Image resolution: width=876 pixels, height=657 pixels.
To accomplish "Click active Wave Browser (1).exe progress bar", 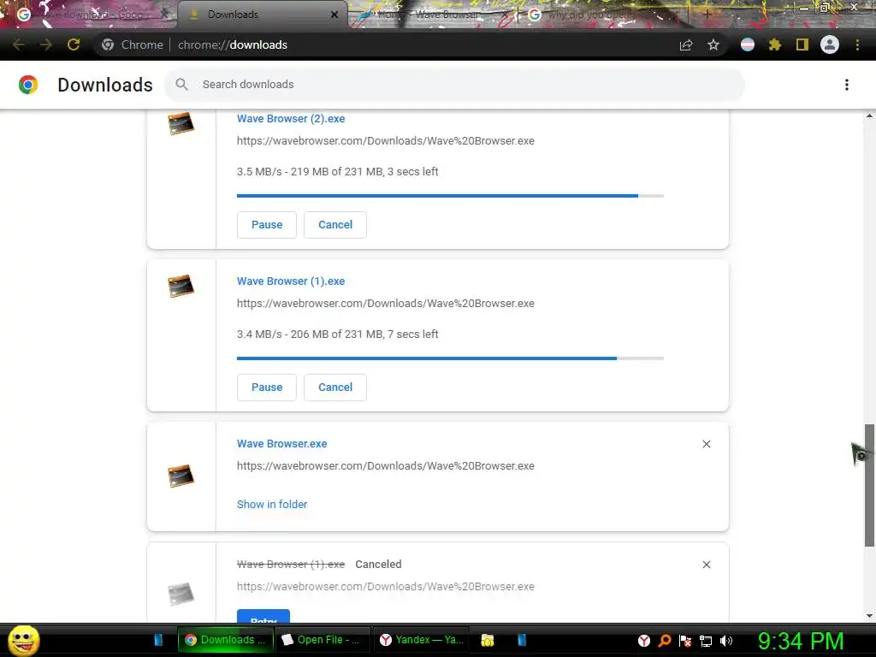I will [x=450, y=358].
